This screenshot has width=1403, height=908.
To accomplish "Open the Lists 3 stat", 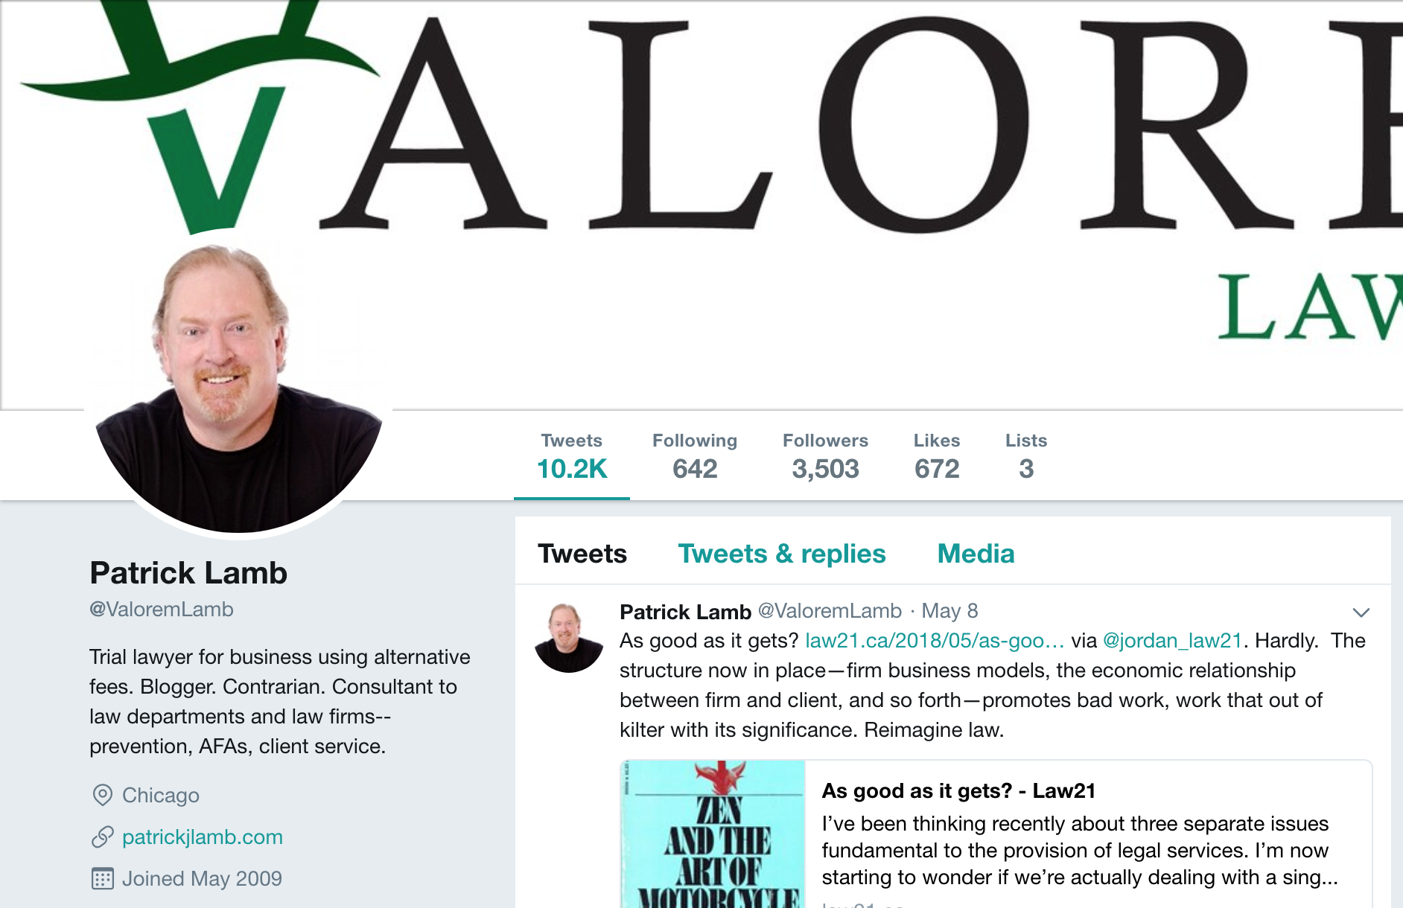I will [1026, 455].
